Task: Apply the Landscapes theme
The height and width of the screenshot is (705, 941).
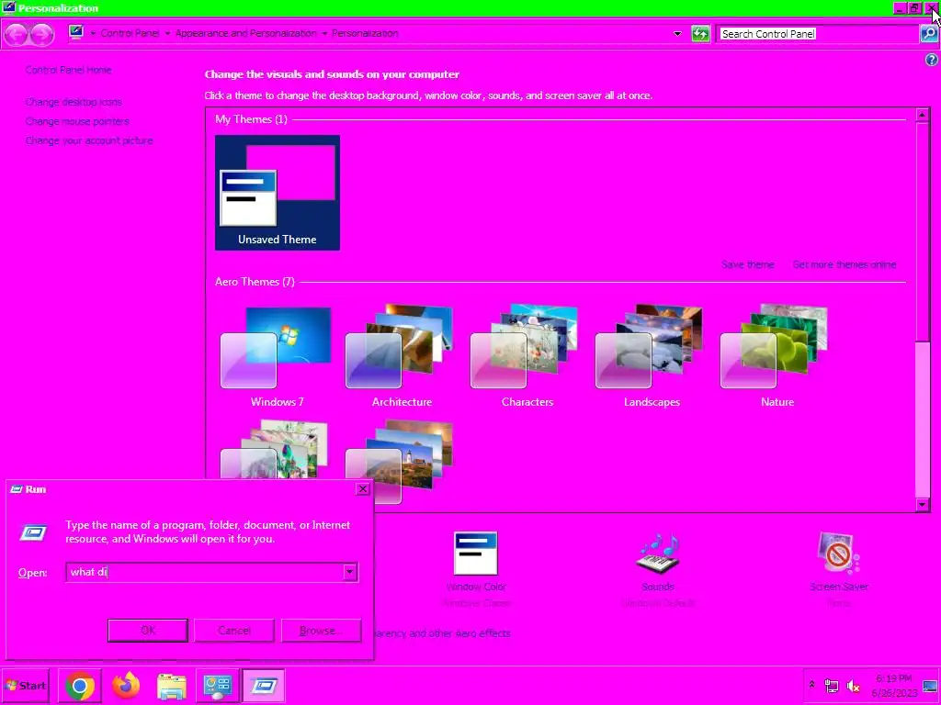Action: pyautogui.click(x=652, y=357)
